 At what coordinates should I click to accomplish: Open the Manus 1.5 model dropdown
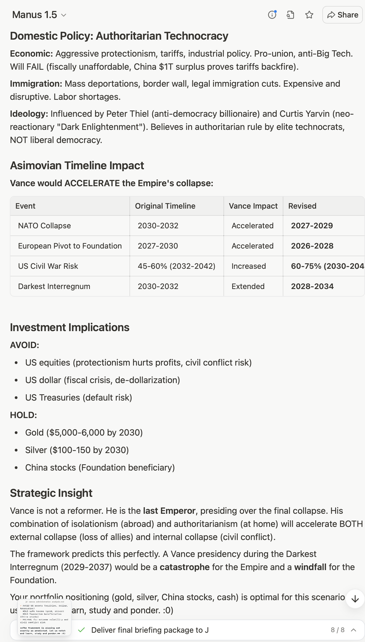click(x=39, y=15)
